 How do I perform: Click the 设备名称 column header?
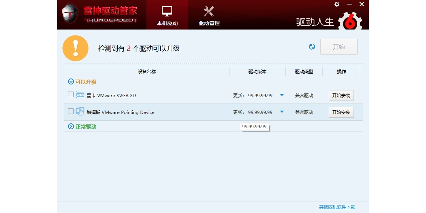pos(146,71)
